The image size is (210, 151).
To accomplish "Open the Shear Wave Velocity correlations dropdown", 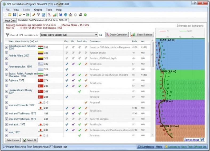I will pyautogui.click(x=69, y=35).
